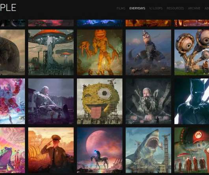View the orange smiling tree creature artwork
209x175 pixels.
100,52
